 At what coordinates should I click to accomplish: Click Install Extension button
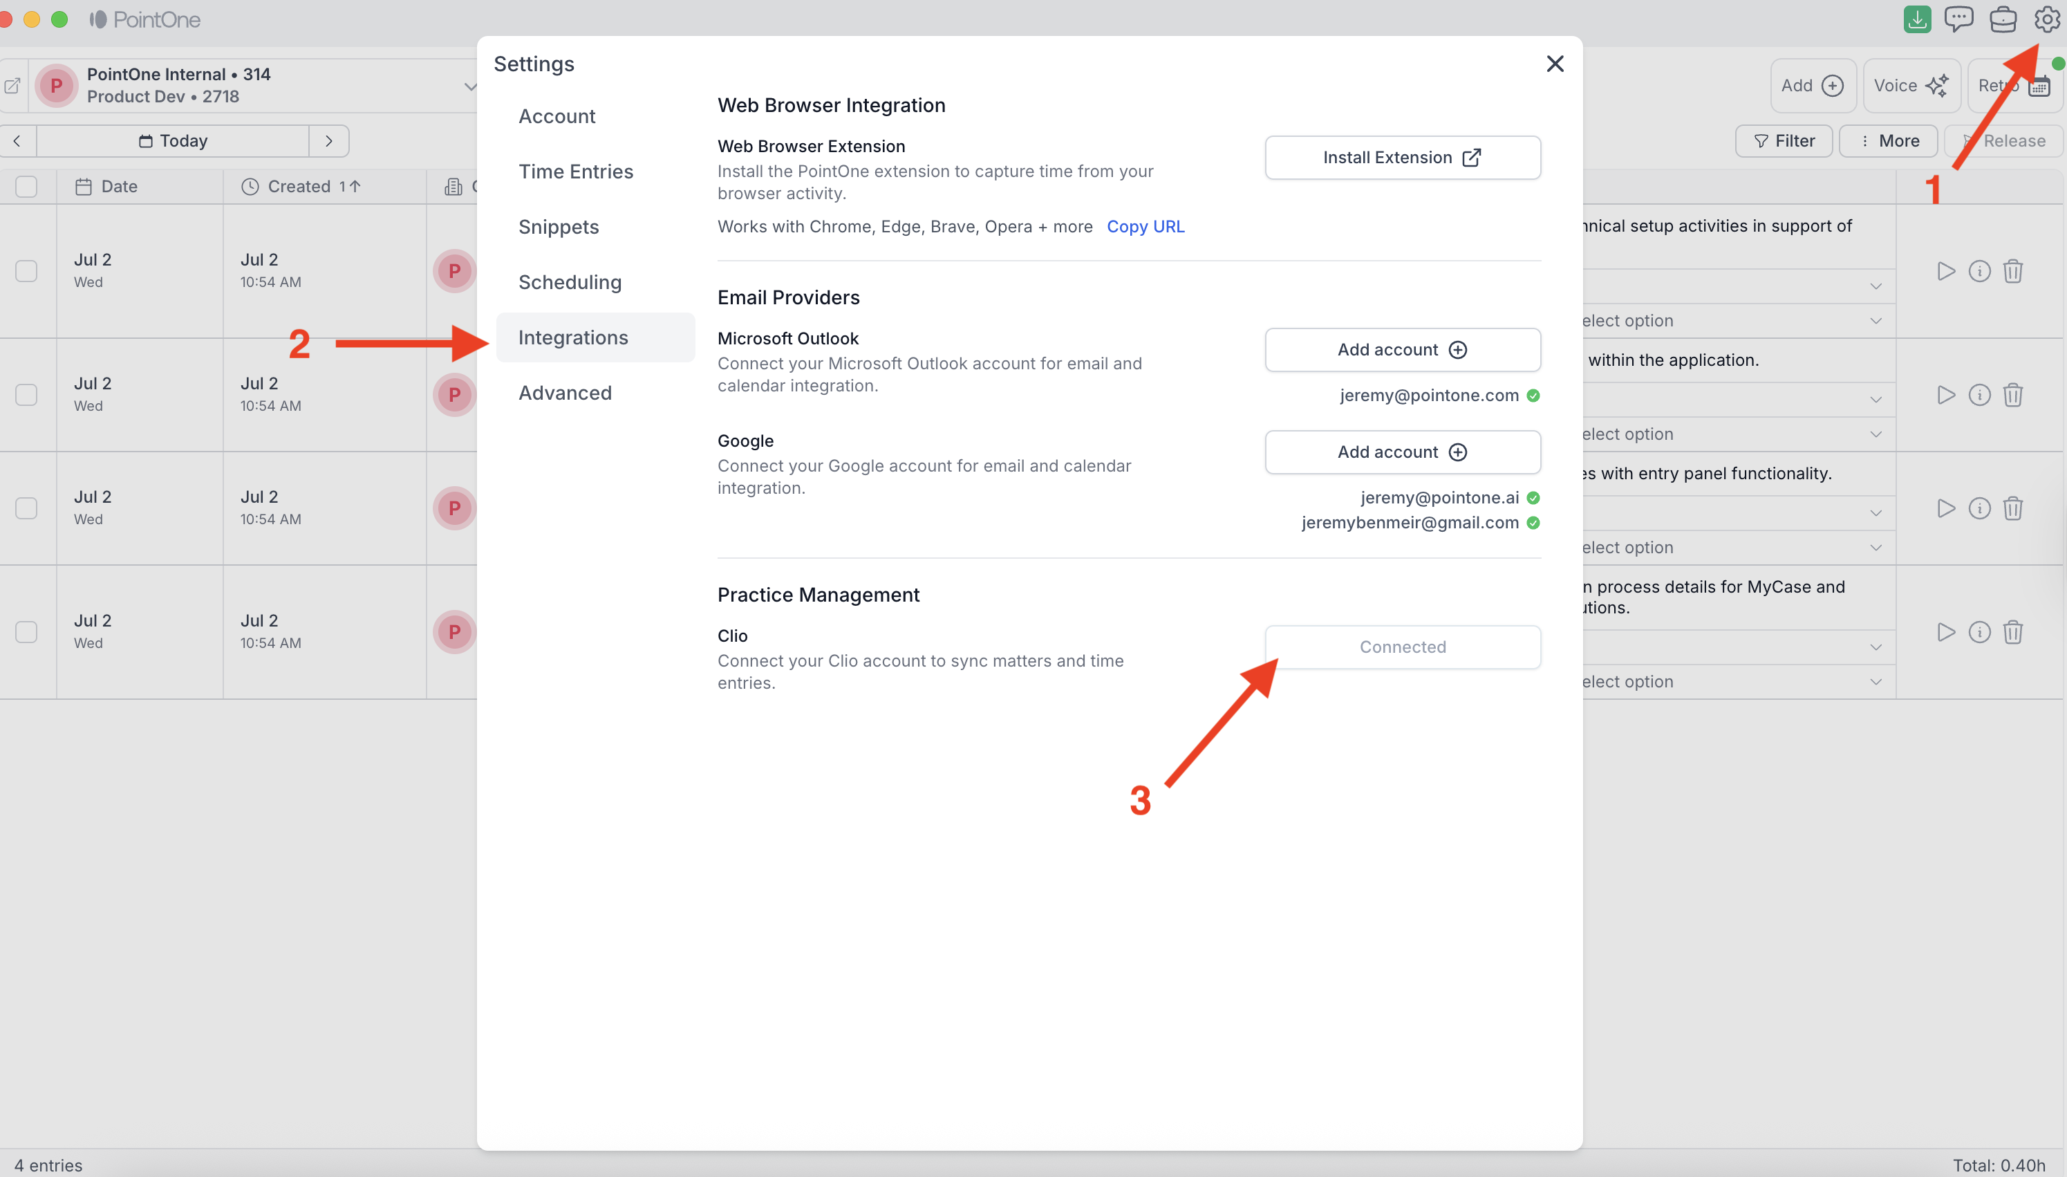pyautogui.click(x=1402, y=158)
